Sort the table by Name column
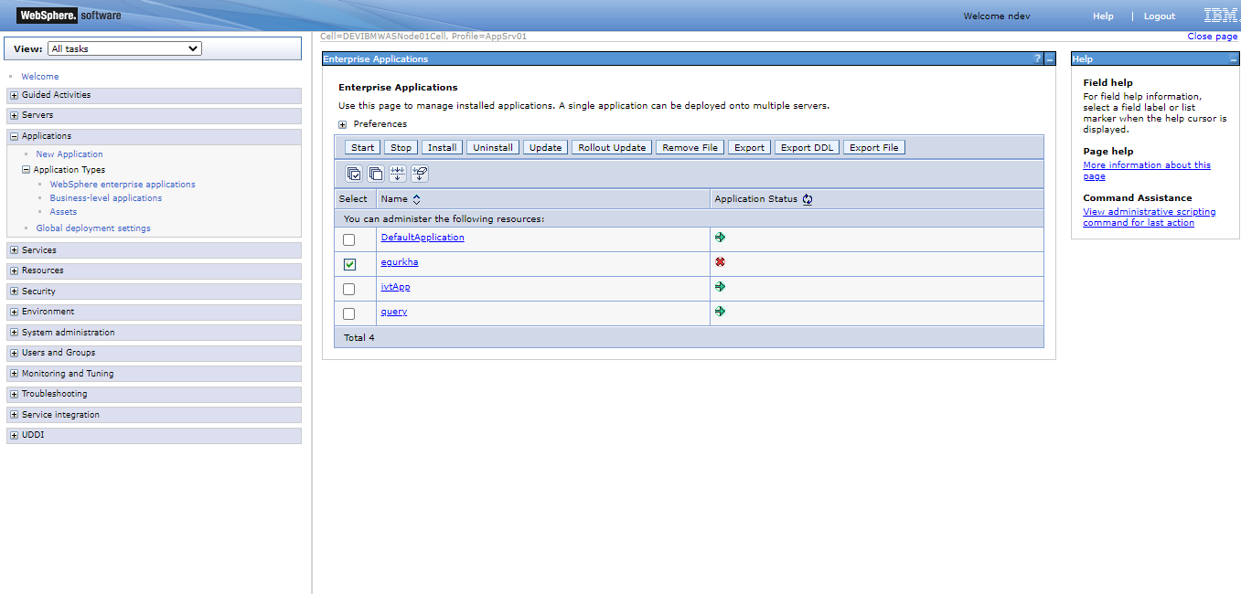The image size is (1241, 594). tap(416, 199)
